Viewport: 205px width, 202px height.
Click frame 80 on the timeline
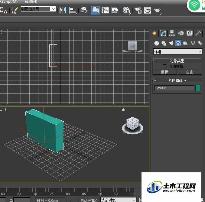click(x=68, y=194)
